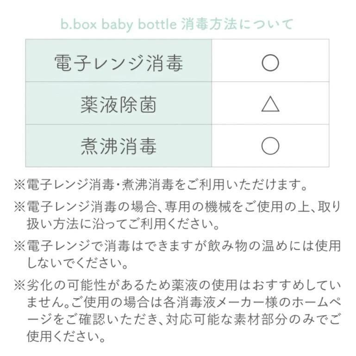Select the 薬液除菌 table cell
This screenshot has width=356, height=356.
(x=119, y=104)
